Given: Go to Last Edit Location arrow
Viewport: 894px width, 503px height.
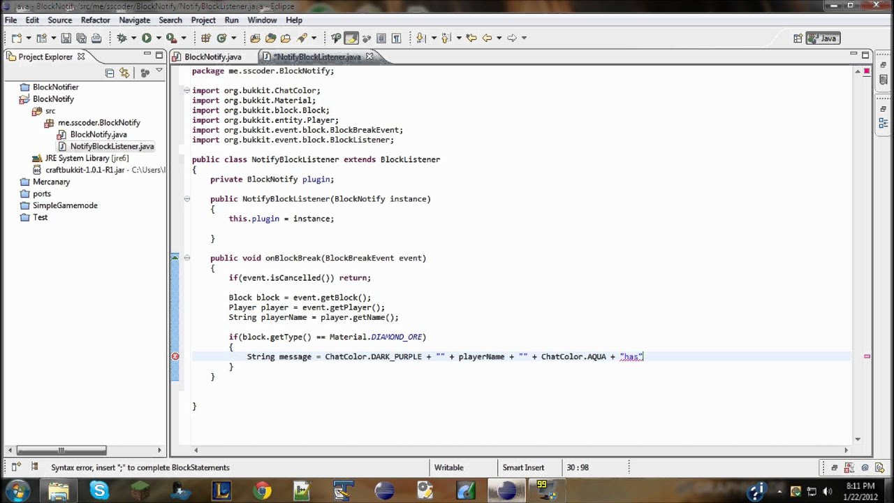Looking at the screenshot, I should click(x=471, y=38).
